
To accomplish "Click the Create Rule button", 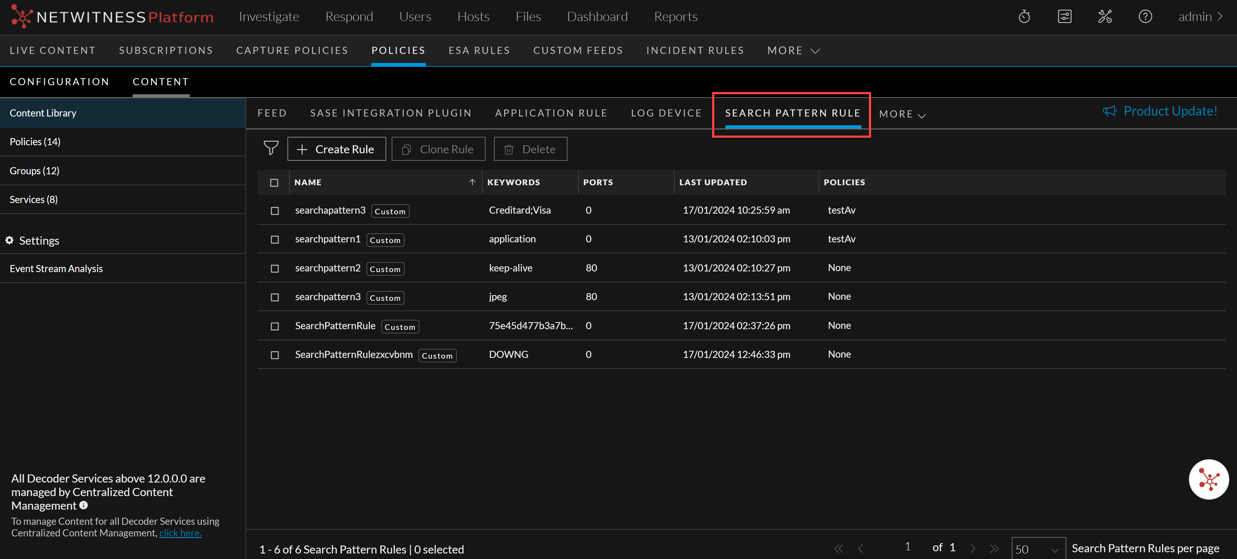I will (336, 149).
